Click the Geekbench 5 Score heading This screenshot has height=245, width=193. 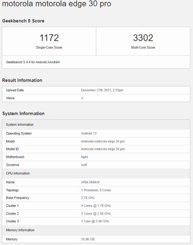coord(23,21)
